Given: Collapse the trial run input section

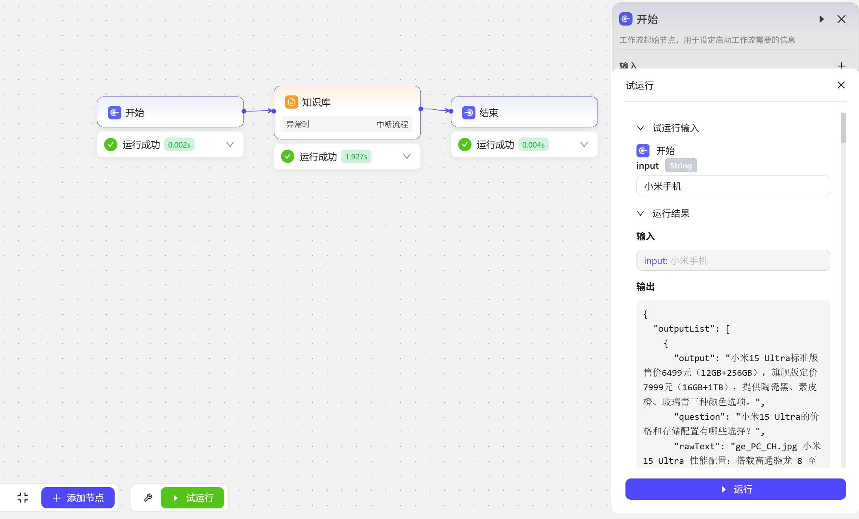Looking at the screenshot, I should pos(641,128).
